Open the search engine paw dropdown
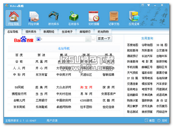173x127 pixels. (39, 39)
